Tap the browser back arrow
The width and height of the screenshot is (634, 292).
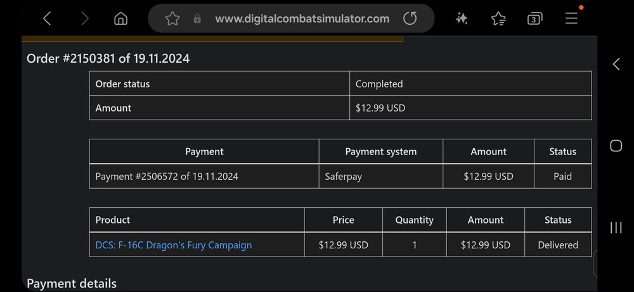(47, 19)
